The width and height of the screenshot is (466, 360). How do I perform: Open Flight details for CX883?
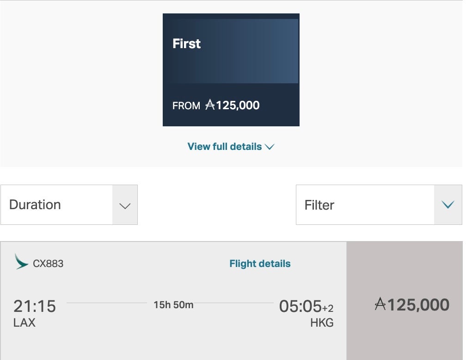click(x=260, y=264)
